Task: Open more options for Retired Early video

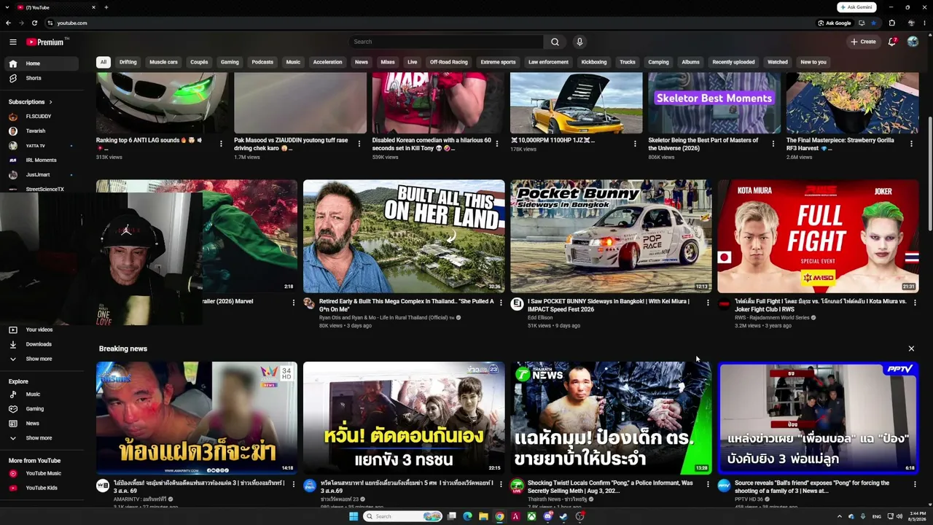Action: click(x=501, y=303)
